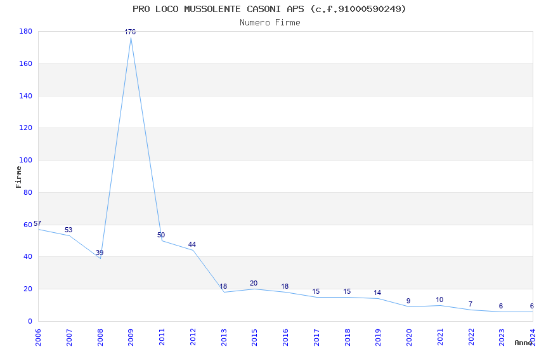Click the x-axis year label 2020

click(x=409, y=337)
